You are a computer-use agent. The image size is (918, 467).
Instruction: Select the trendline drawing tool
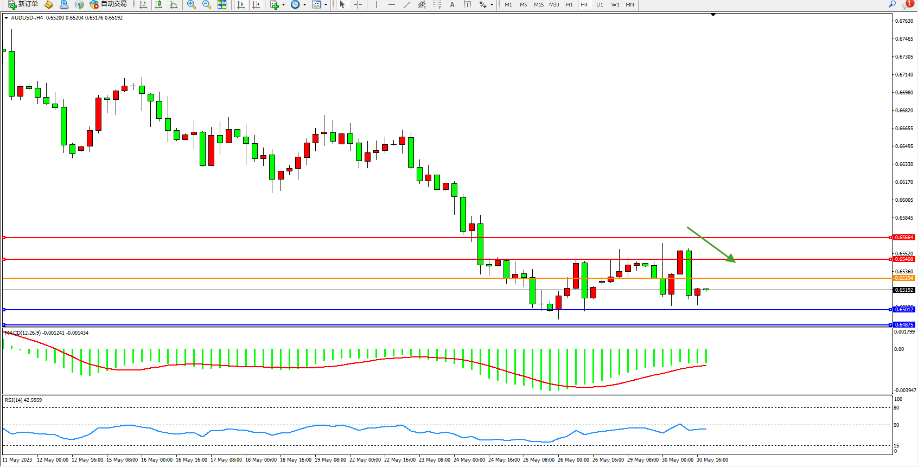(x=407, y=4)
